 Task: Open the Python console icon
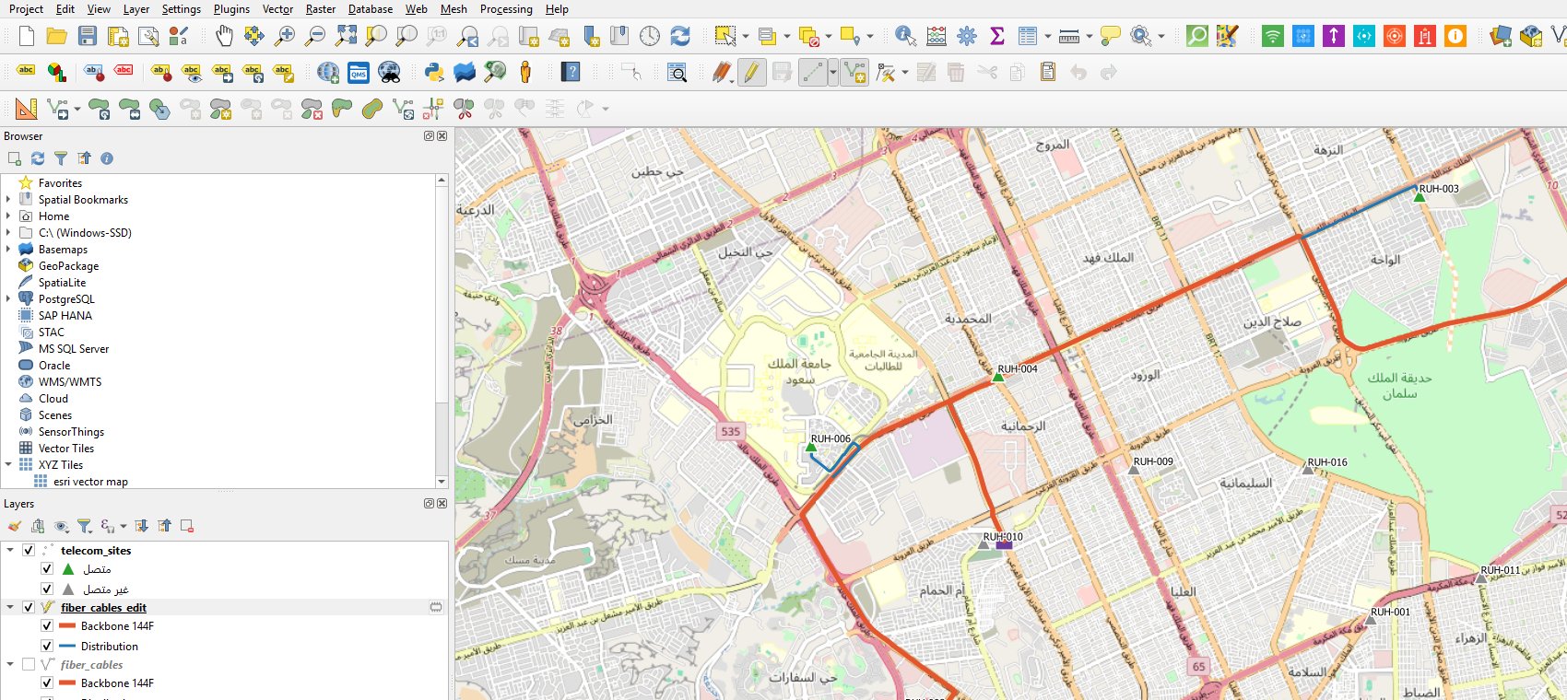434,72
